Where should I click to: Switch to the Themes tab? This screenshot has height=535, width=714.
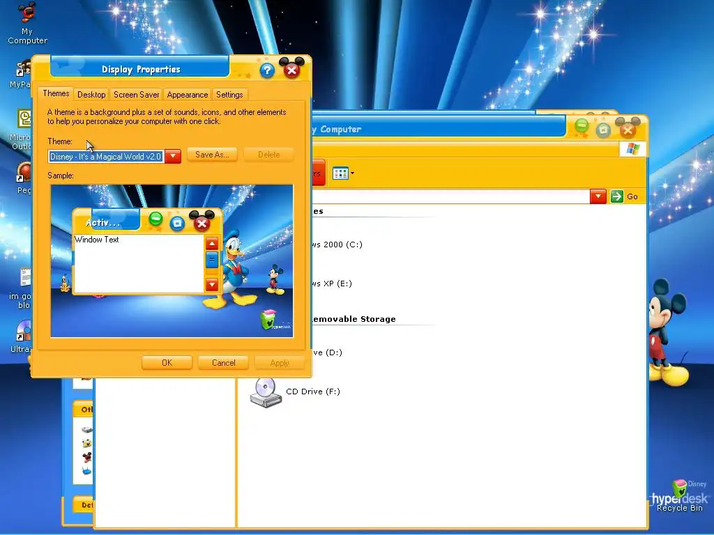(x=56, y=93)
